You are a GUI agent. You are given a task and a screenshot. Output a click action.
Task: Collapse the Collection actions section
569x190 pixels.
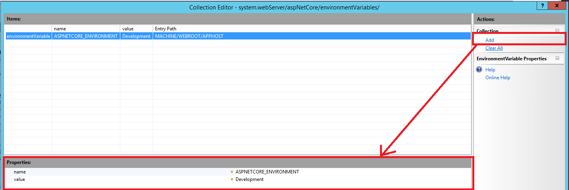(557, 31)
